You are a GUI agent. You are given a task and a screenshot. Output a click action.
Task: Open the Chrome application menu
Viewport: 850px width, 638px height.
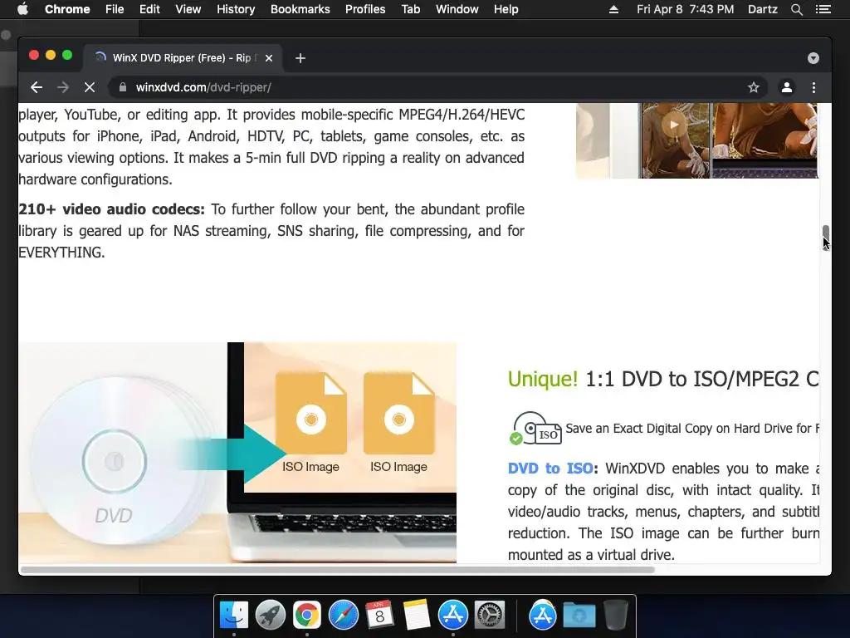(x=67, y=9)
